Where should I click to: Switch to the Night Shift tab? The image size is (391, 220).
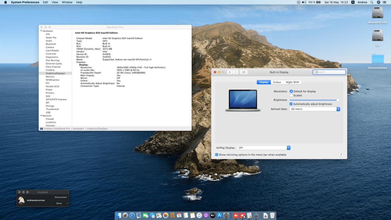(x=292, y=82)
